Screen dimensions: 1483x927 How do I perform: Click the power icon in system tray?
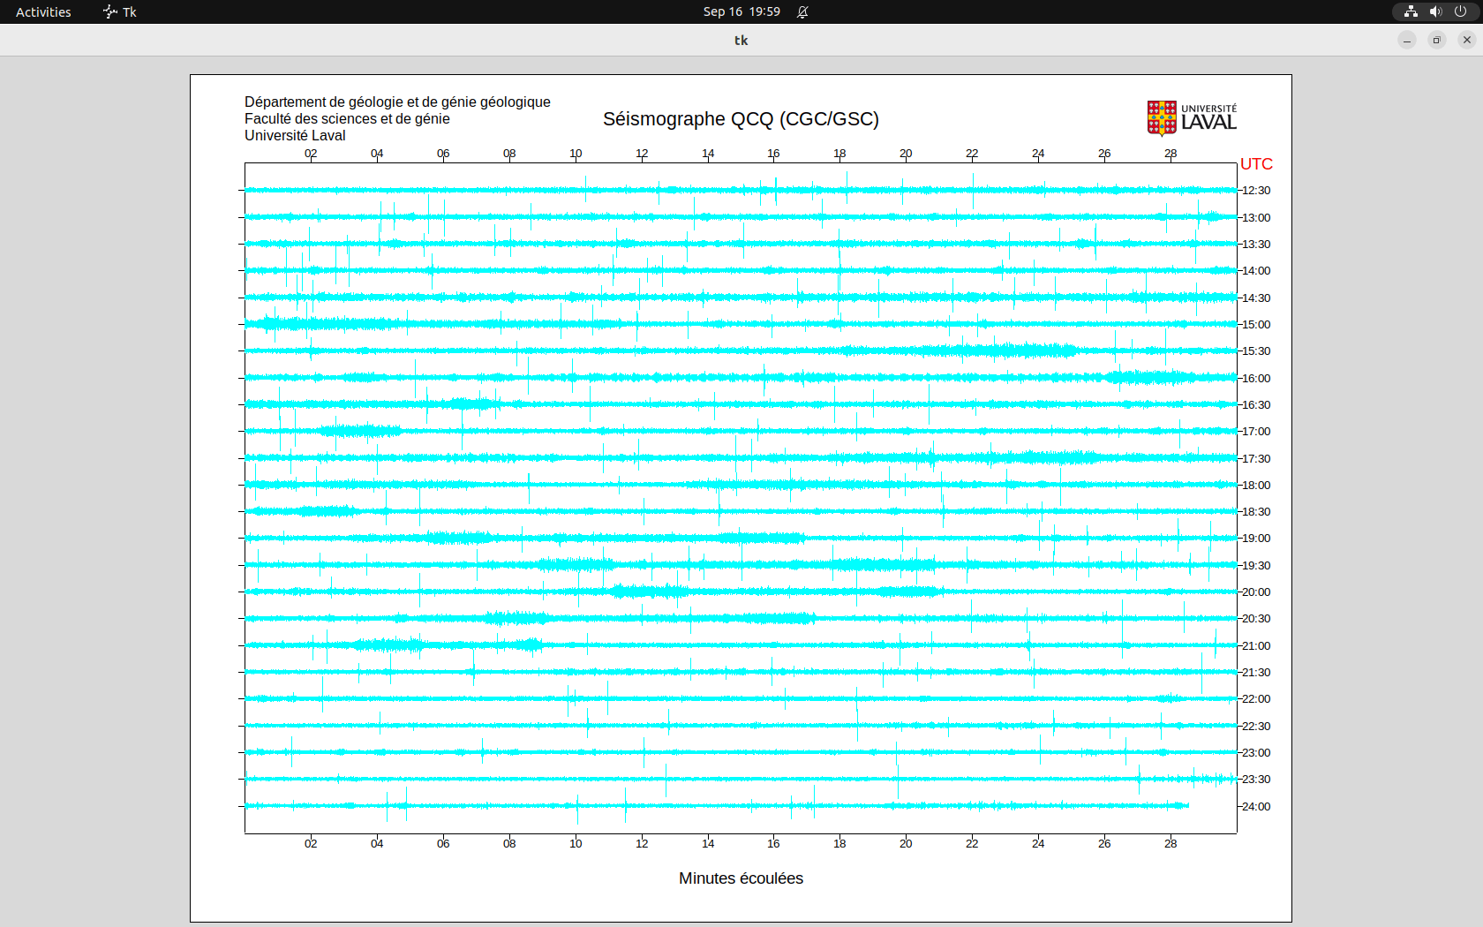pos(1460,11)
